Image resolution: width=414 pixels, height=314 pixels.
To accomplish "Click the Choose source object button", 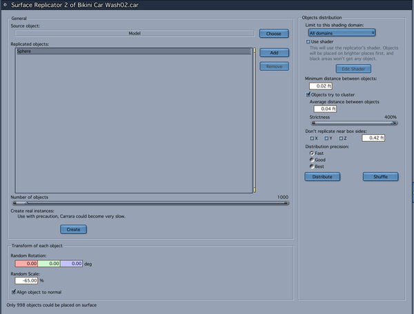I will 274,34.
